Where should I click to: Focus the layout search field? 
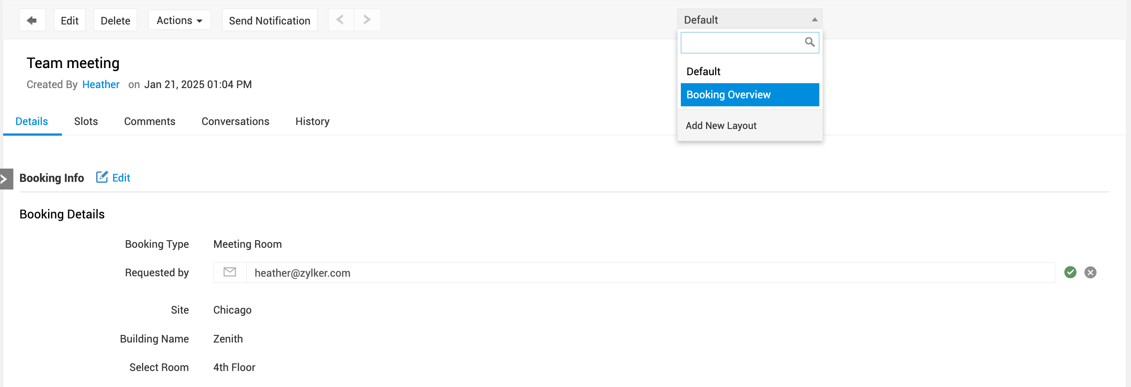tap(750, 43)
